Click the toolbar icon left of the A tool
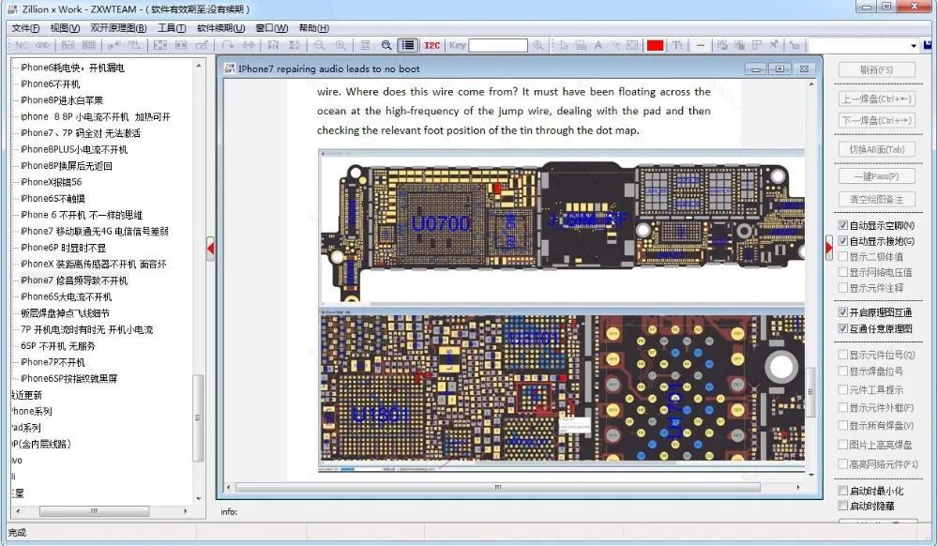Screen dimensions: 938x546 pos(581,45)
